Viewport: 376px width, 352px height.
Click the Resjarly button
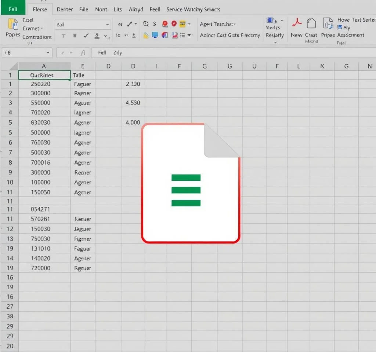[275, 35]
